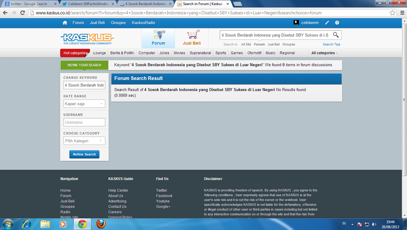Open Help Center footer link
Screen dimensions: 407x230
118,191
